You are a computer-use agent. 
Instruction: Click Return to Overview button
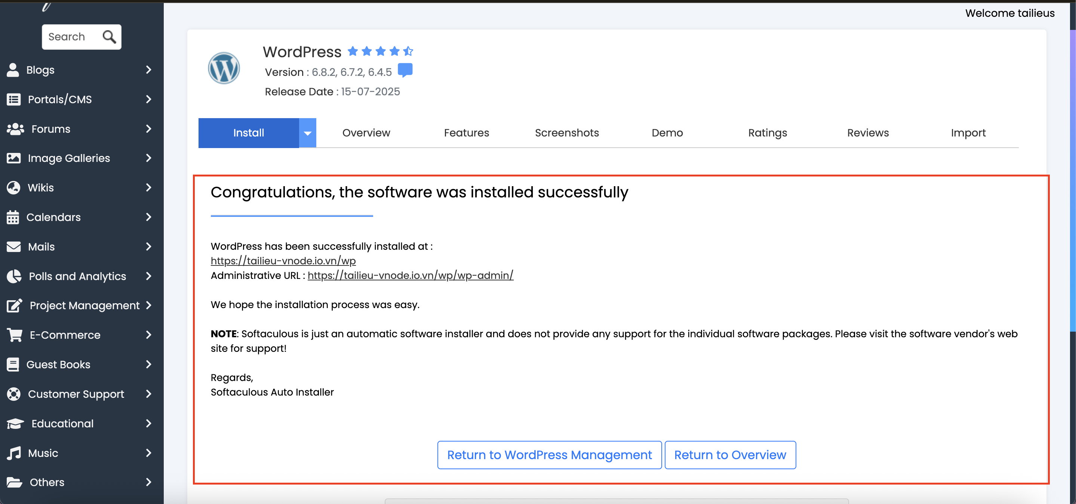click(x=730, y=455)
